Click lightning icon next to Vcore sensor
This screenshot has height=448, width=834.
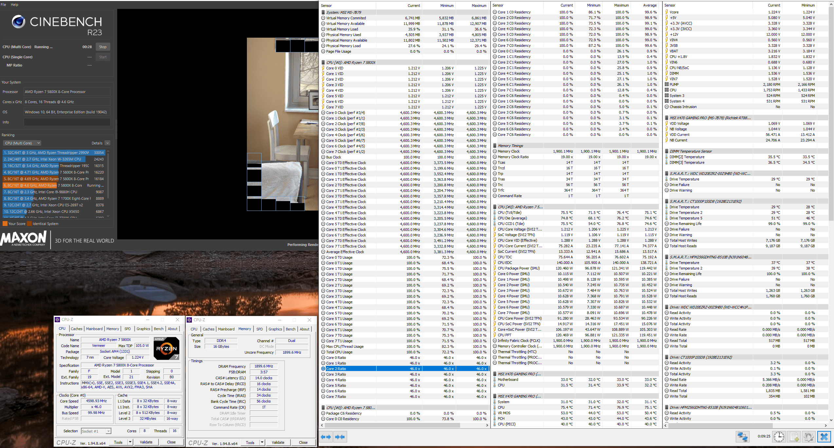[x=667, y=12]
